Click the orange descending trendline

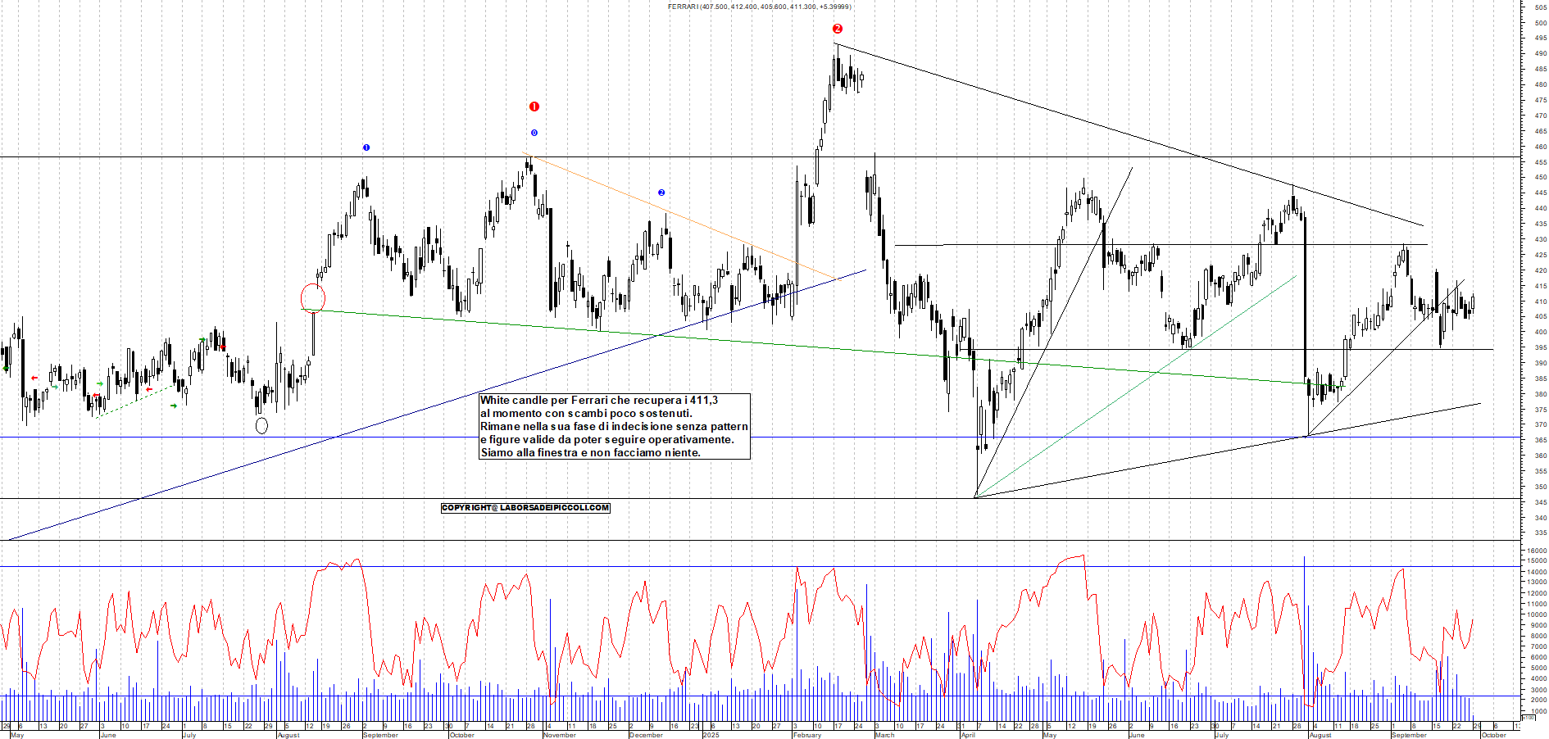coord(680,216)
